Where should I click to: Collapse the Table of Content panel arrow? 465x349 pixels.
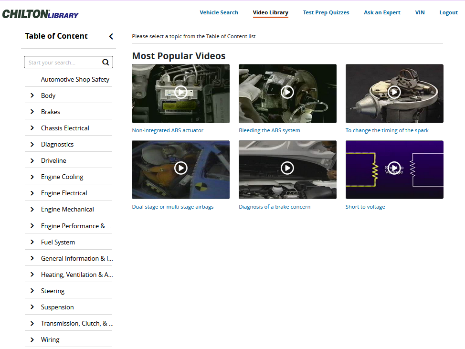pos(111,36)
